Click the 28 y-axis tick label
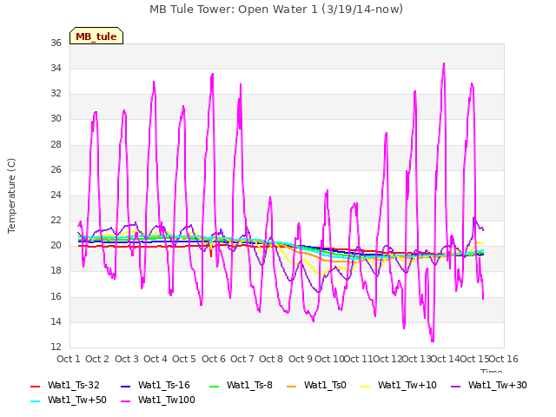The width and height of the screenshot is (556, 417). point(56,145)
